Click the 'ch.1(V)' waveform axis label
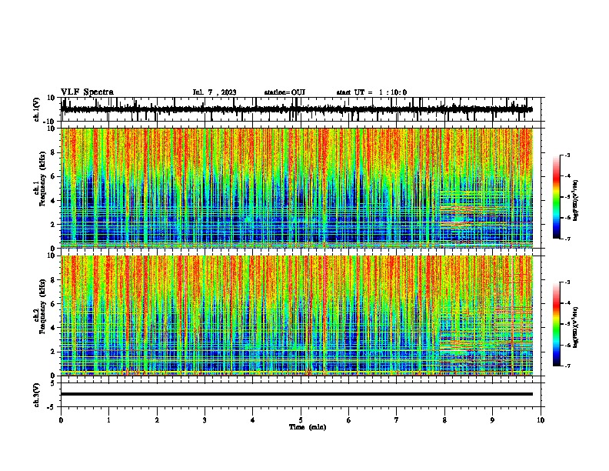The width and height of the screenshot is (609, 471). tap(37, 109)
